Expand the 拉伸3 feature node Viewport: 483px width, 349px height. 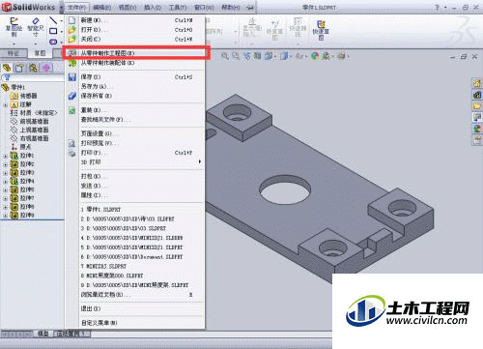tap(5, 173)
